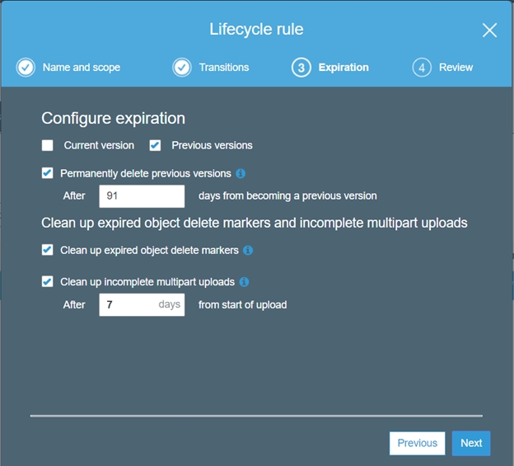Click the Transitions step checkmark icon
This screenshot has width=514, height=466.
182,68
